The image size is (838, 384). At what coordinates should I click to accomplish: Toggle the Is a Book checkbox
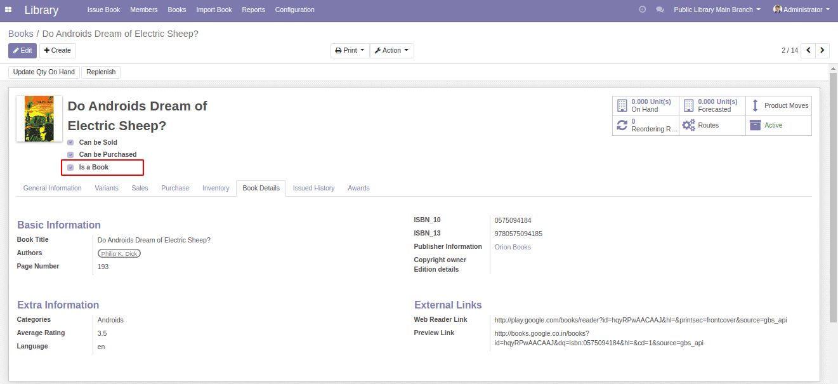pos(70,168)
